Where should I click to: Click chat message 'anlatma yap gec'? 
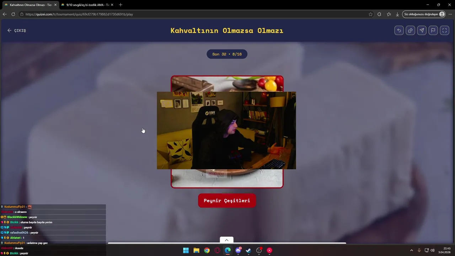(37, 243)
